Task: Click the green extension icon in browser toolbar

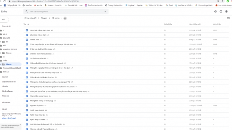Action: tap(228, 1)
